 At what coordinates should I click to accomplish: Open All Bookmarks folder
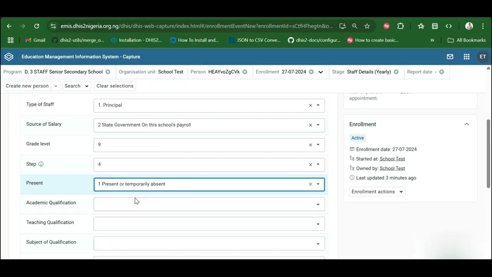(x=467, y=40)
